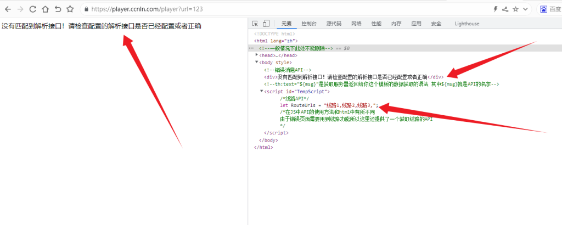Select the closing </html> tag
562x225 pixels.
(x=263, y=147)
